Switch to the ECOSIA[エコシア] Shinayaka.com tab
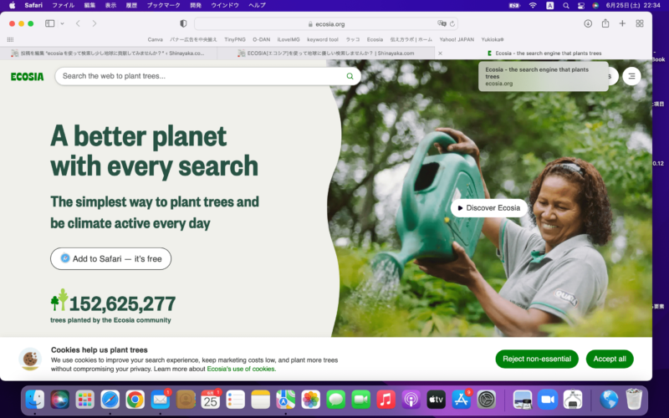The height and width of the screenshot is (418, 669). tap(326, 54)
